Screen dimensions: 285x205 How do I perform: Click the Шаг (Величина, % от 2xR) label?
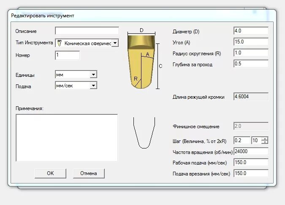(x=199, y=141)
